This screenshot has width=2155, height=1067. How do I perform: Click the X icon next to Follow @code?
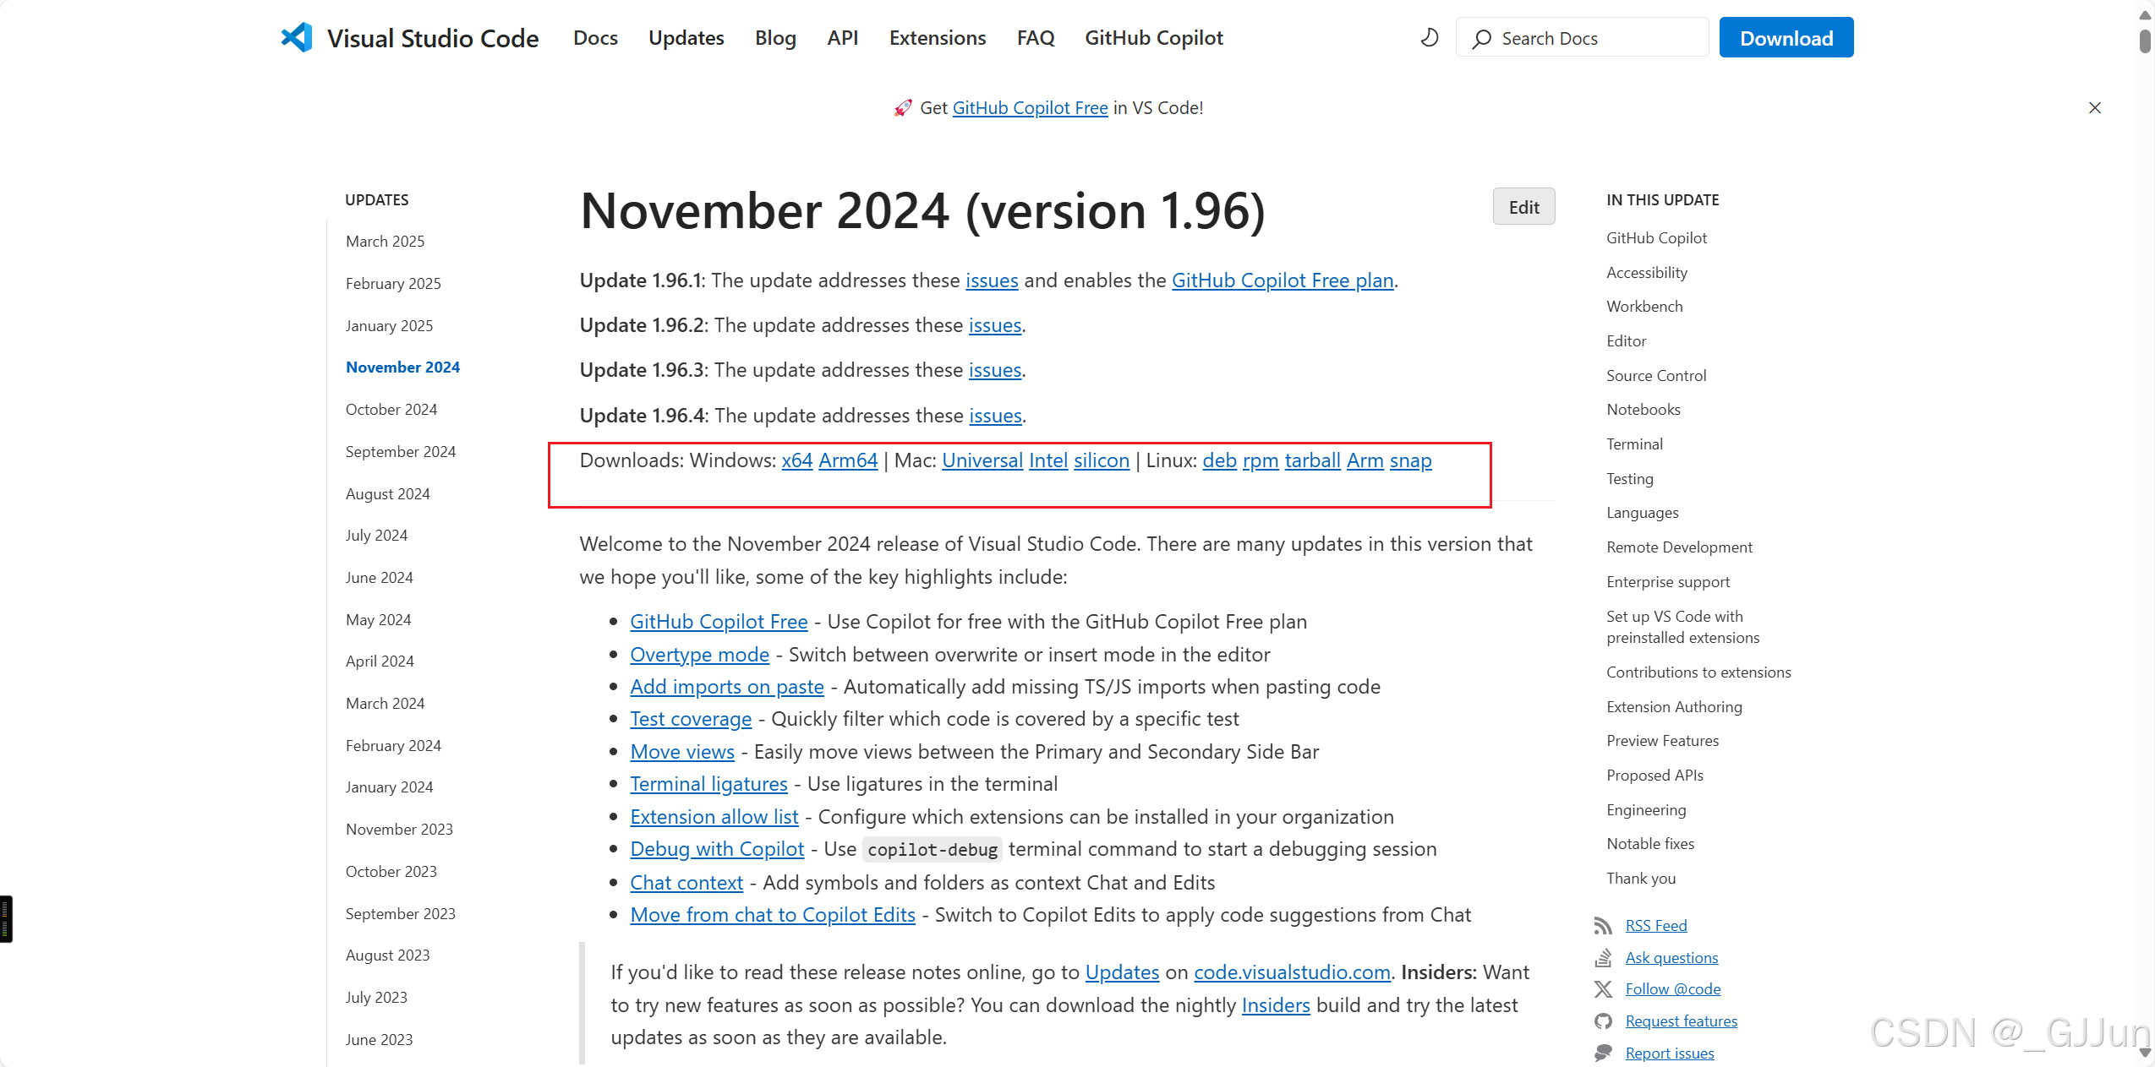click(x=1604, y=988)
